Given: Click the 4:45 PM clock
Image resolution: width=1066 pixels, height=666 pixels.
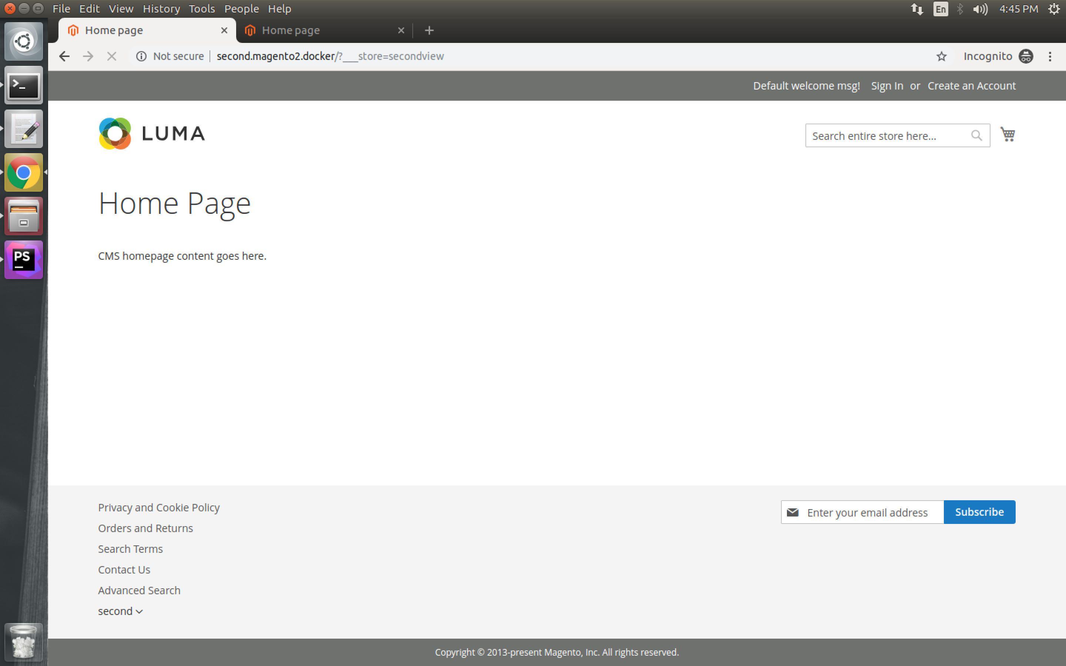Looking at the screenshot, I should tap(1018, 9).
